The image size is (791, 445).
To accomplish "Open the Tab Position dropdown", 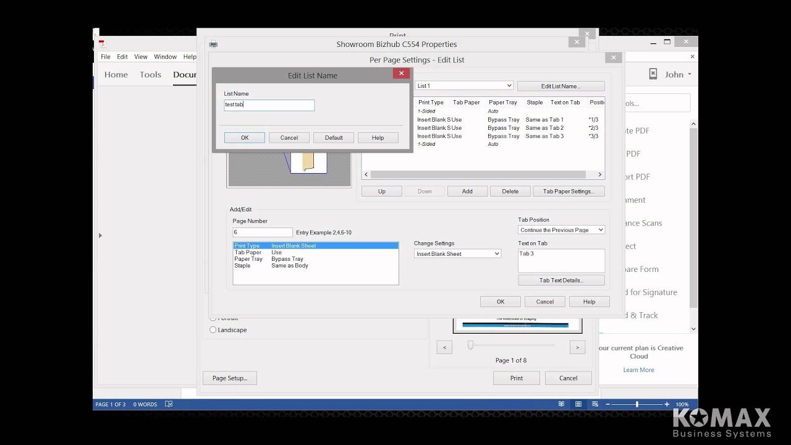I will 561,230.
